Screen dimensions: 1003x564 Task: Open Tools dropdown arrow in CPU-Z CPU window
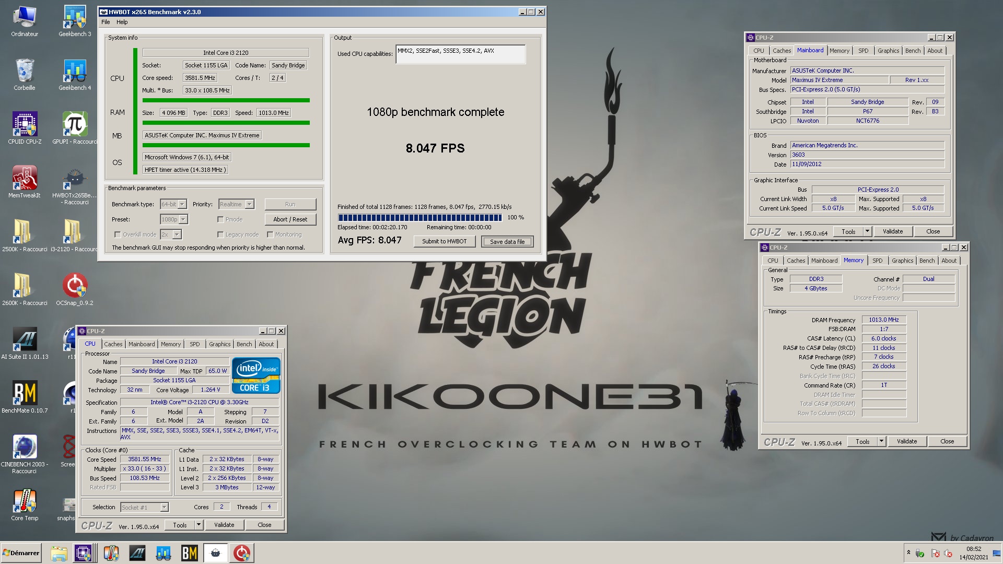[x=199, y=525]
